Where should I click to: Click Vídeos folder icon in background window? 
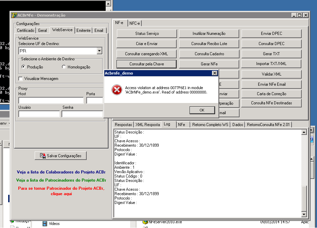45,224
